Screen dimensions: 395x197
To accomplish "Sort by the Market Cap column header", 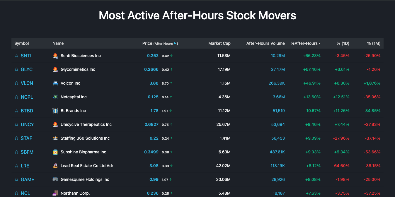I will (x=219, y=43).
